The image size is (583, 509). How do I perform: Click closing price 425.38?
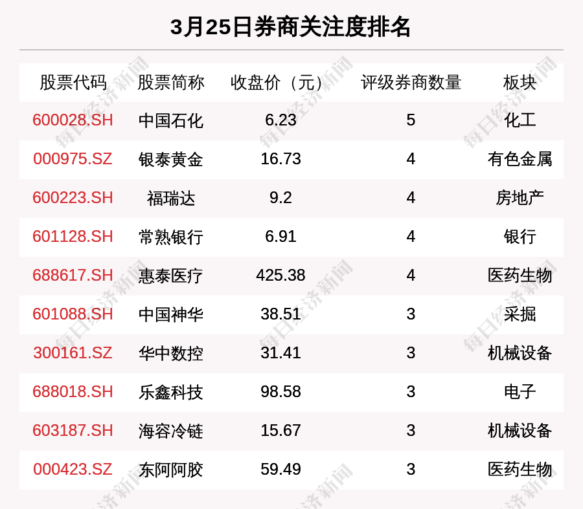(x=280, y=276)
